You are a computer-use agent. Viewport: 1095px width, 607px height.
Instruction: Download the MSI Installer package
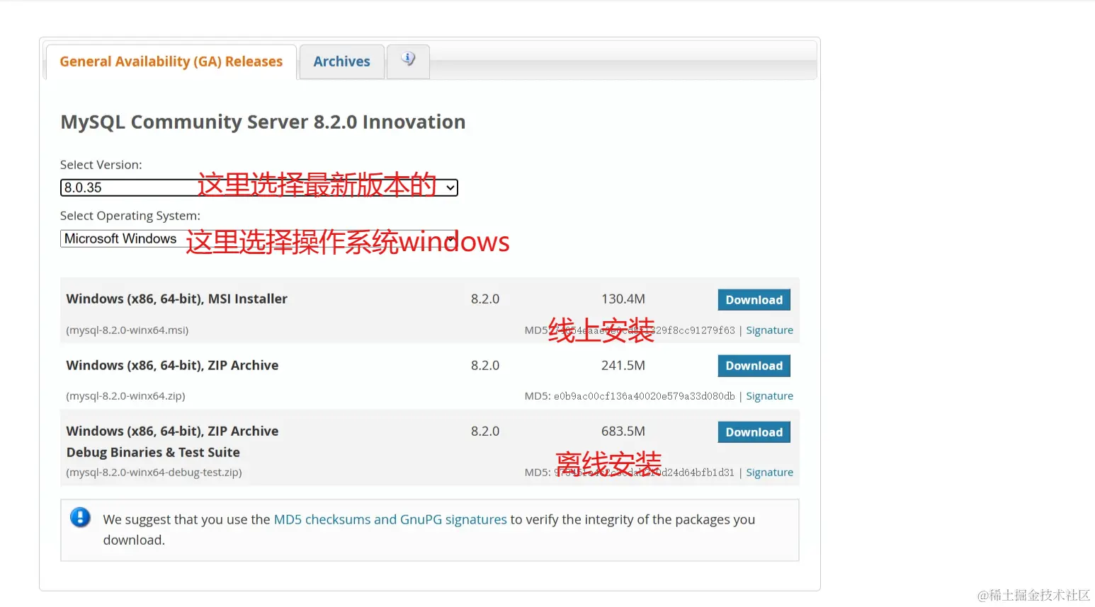point(754,300)
